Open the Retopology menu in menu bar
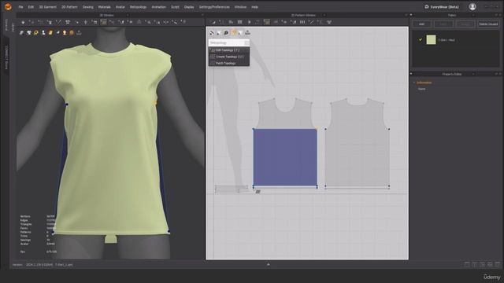504x283 pixels. click(138, 7)
